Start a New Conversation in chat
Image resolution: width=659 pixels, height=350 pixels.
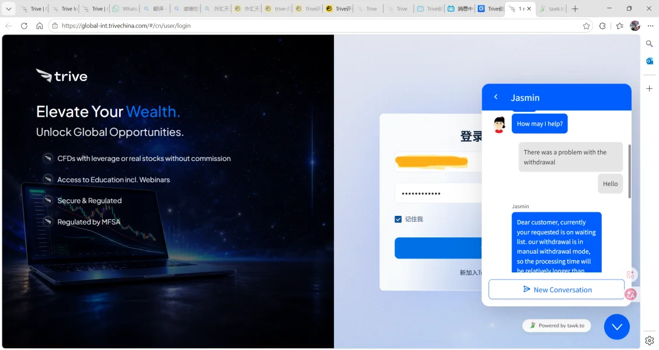pos(556,289)
